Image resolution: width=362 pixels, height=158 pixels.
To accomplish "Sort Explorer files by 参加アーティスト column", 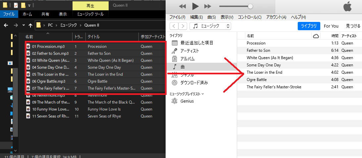I will (x=152, y=37).
